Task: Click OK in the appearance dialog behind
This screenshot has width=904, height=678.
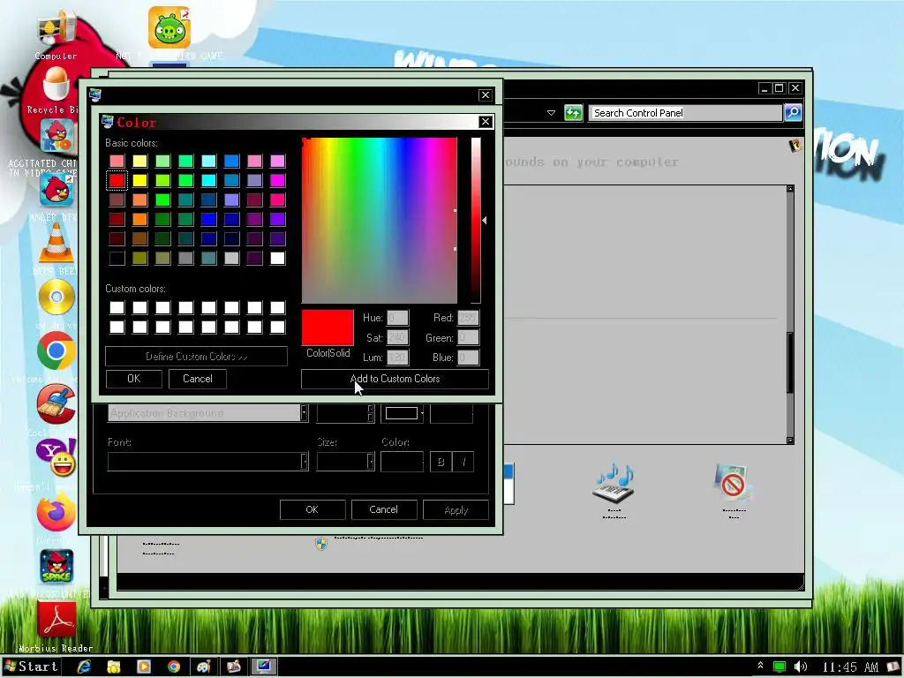Action: pyautogui.click(x=312, y=509)
